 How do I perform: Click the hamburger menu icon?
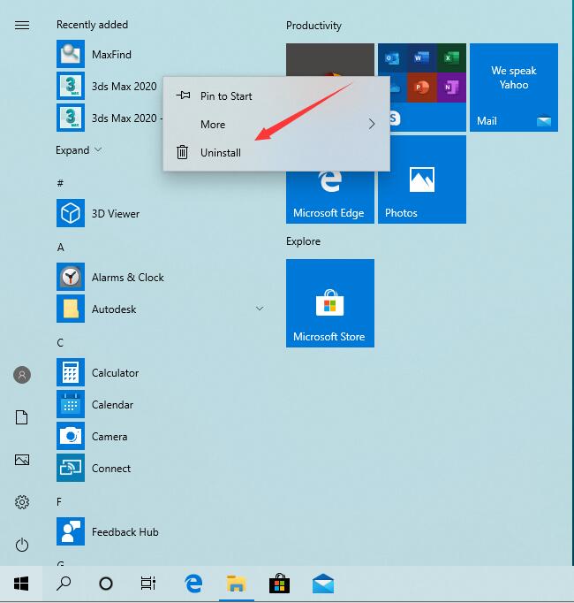click(x=22, y=26)
